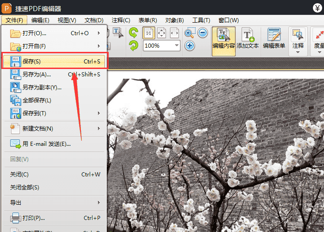The width and height of the screenshot is (324, 232).
Task: Click the open-folder icon beside 打开(O)
Action: tap(16, 33)
